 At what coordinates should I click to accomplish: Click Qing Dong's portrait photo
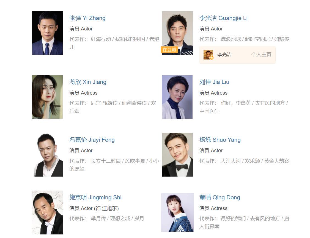coord(177,212)
